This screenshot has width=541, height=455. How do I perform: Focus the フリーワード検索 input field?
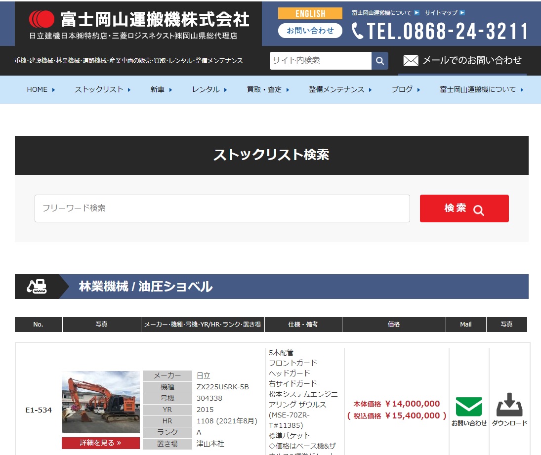[222, 208]
